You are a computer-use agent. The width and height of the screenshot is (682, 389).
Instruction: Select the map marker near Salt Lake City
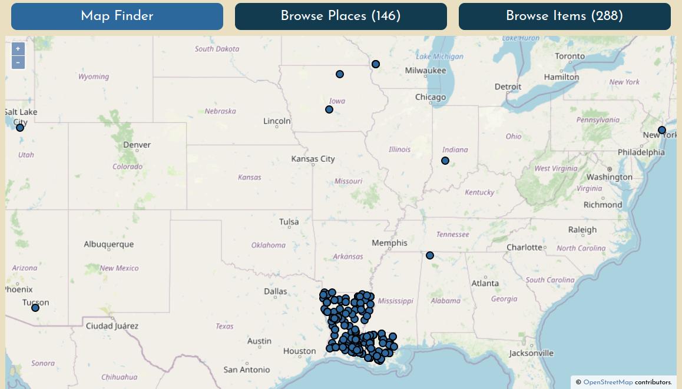tap(20, 128)
